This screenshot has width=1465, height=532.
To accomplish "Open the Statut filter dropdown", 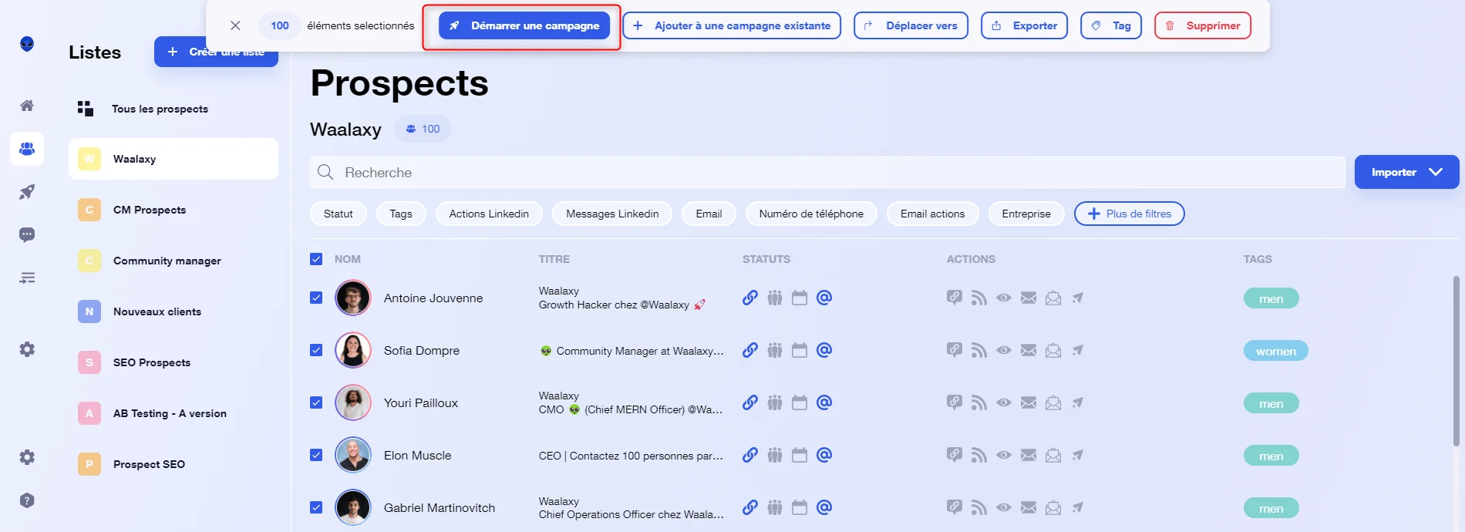I will [338, 214].
